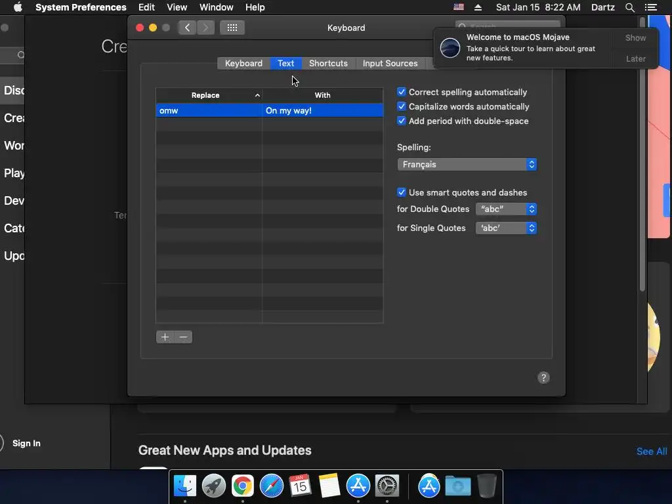The height and width of the screenshot is (504, 672).
Task: Sort by the Replace column header
Action: (x=209, y=95)
